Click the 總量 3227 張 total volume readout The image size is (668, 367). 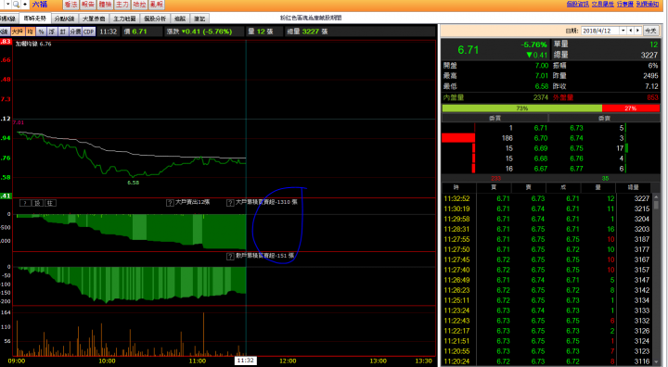(x=308, y=32)
